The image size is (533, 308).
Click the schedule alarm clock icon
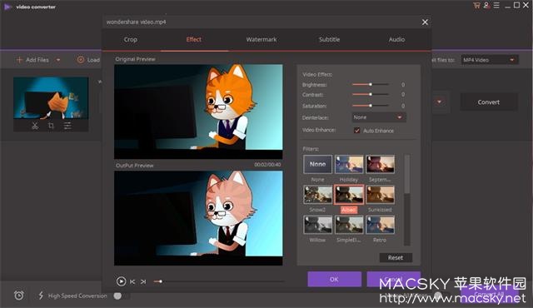(19, 296)
